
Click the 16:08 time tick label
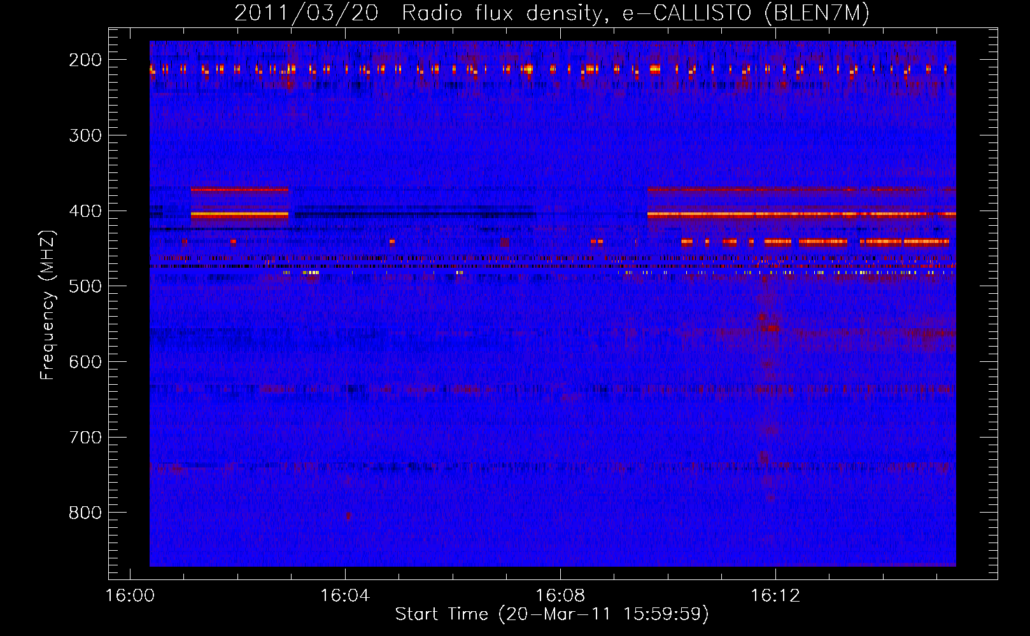click(560, 596)
